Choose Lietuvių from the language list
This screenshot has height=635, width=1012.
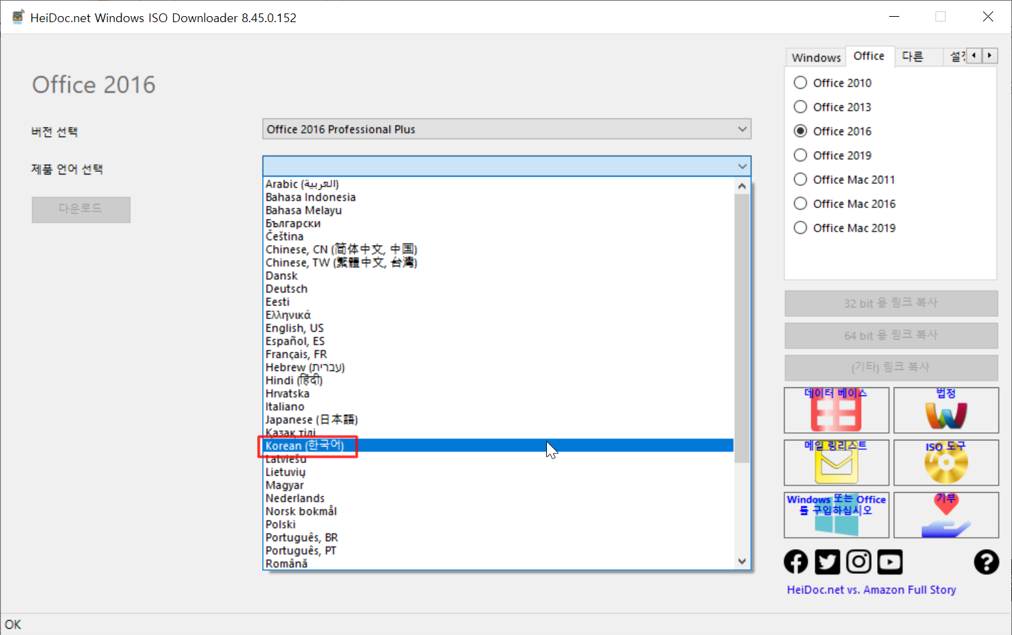click(499, 472)
